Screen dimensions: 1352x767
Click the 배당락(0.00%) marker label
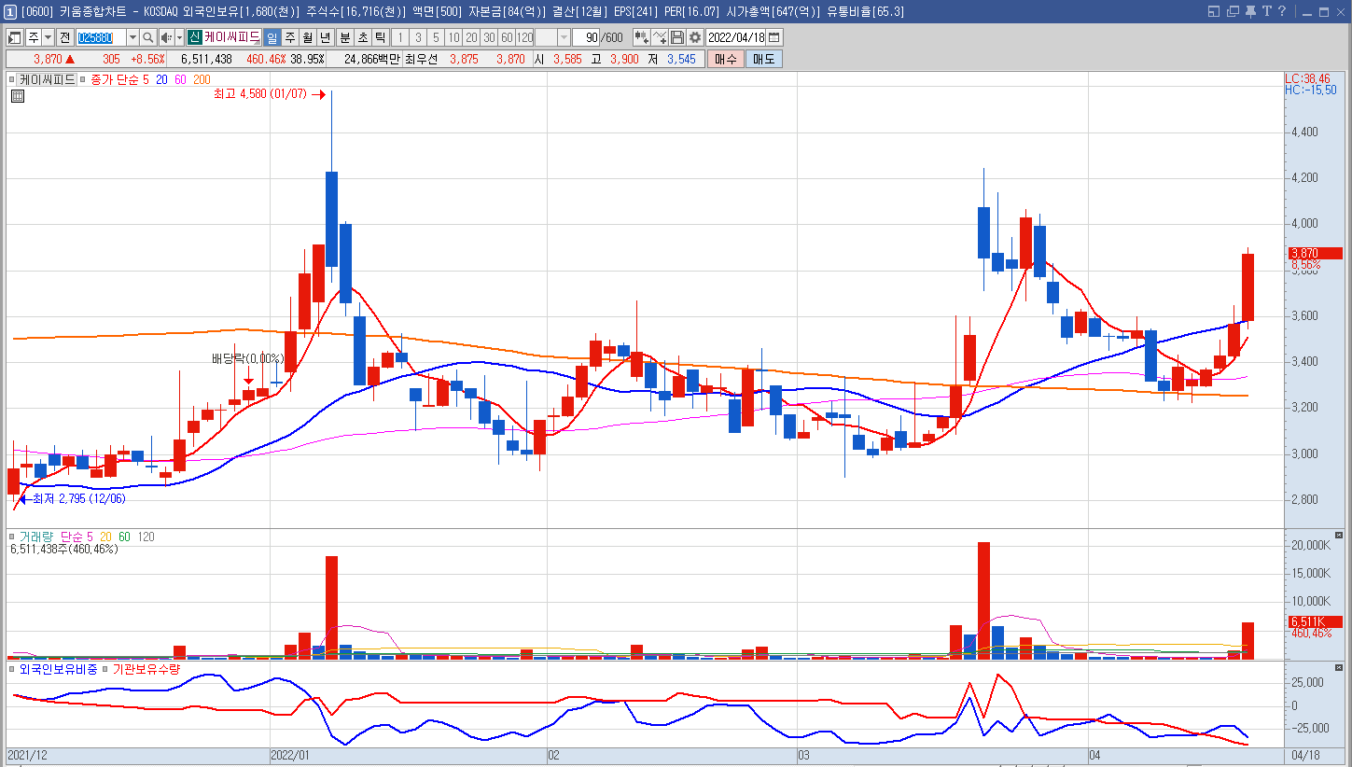247,358
